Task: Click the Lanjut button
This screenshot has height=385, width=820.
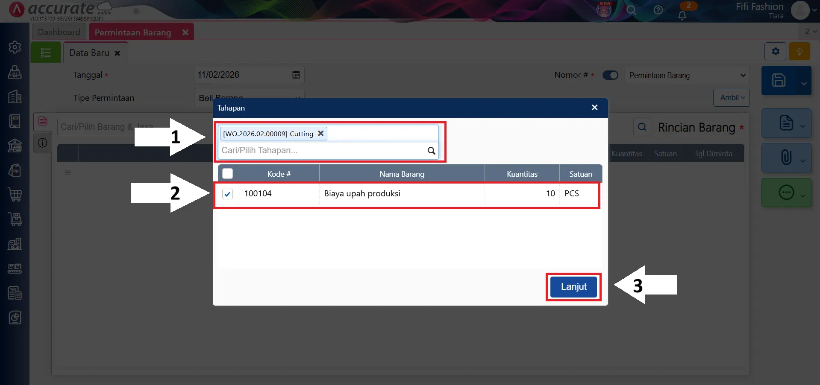Action: pyautogui.click(x=573, y=287)
